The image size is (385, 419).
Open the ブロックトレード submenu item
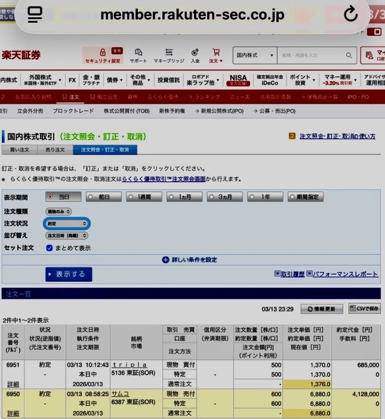coord(73,111)
